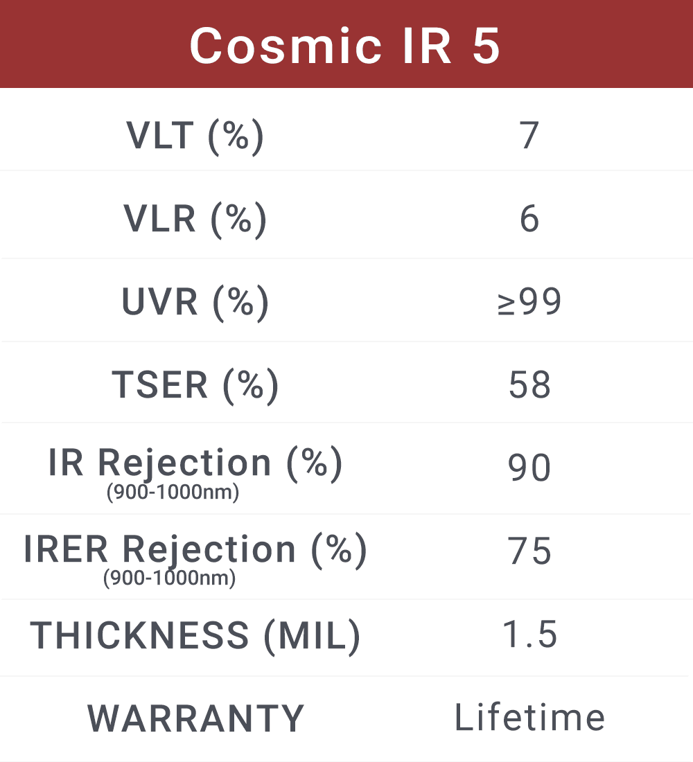
Task: Click the IRER Rejection value 75
Action: click(x=529, y=552)
